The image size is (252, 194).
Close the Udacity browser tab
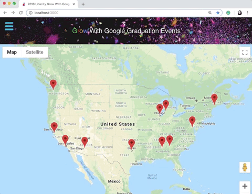tap(74, 4)
